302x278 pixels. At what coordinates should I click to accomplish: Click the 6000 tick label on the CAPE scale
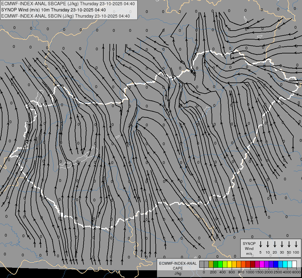(296, 272)
